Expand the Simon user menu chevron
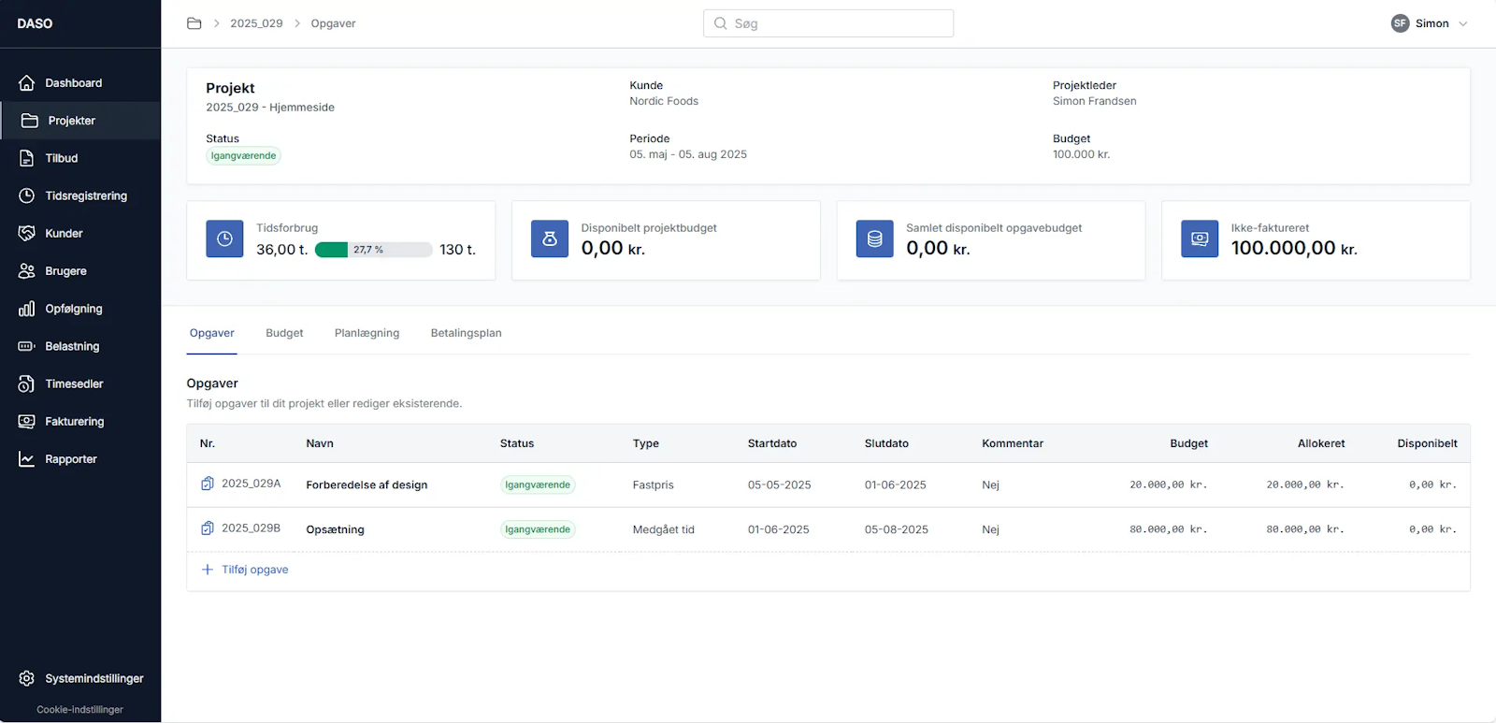 [x=1463, y=23]
